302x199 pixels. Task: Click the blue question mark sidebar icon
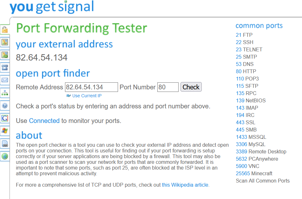pos(4,106)
